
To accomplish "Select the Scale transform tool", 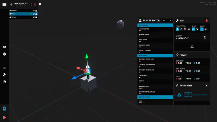I will [x=185, y=29].
